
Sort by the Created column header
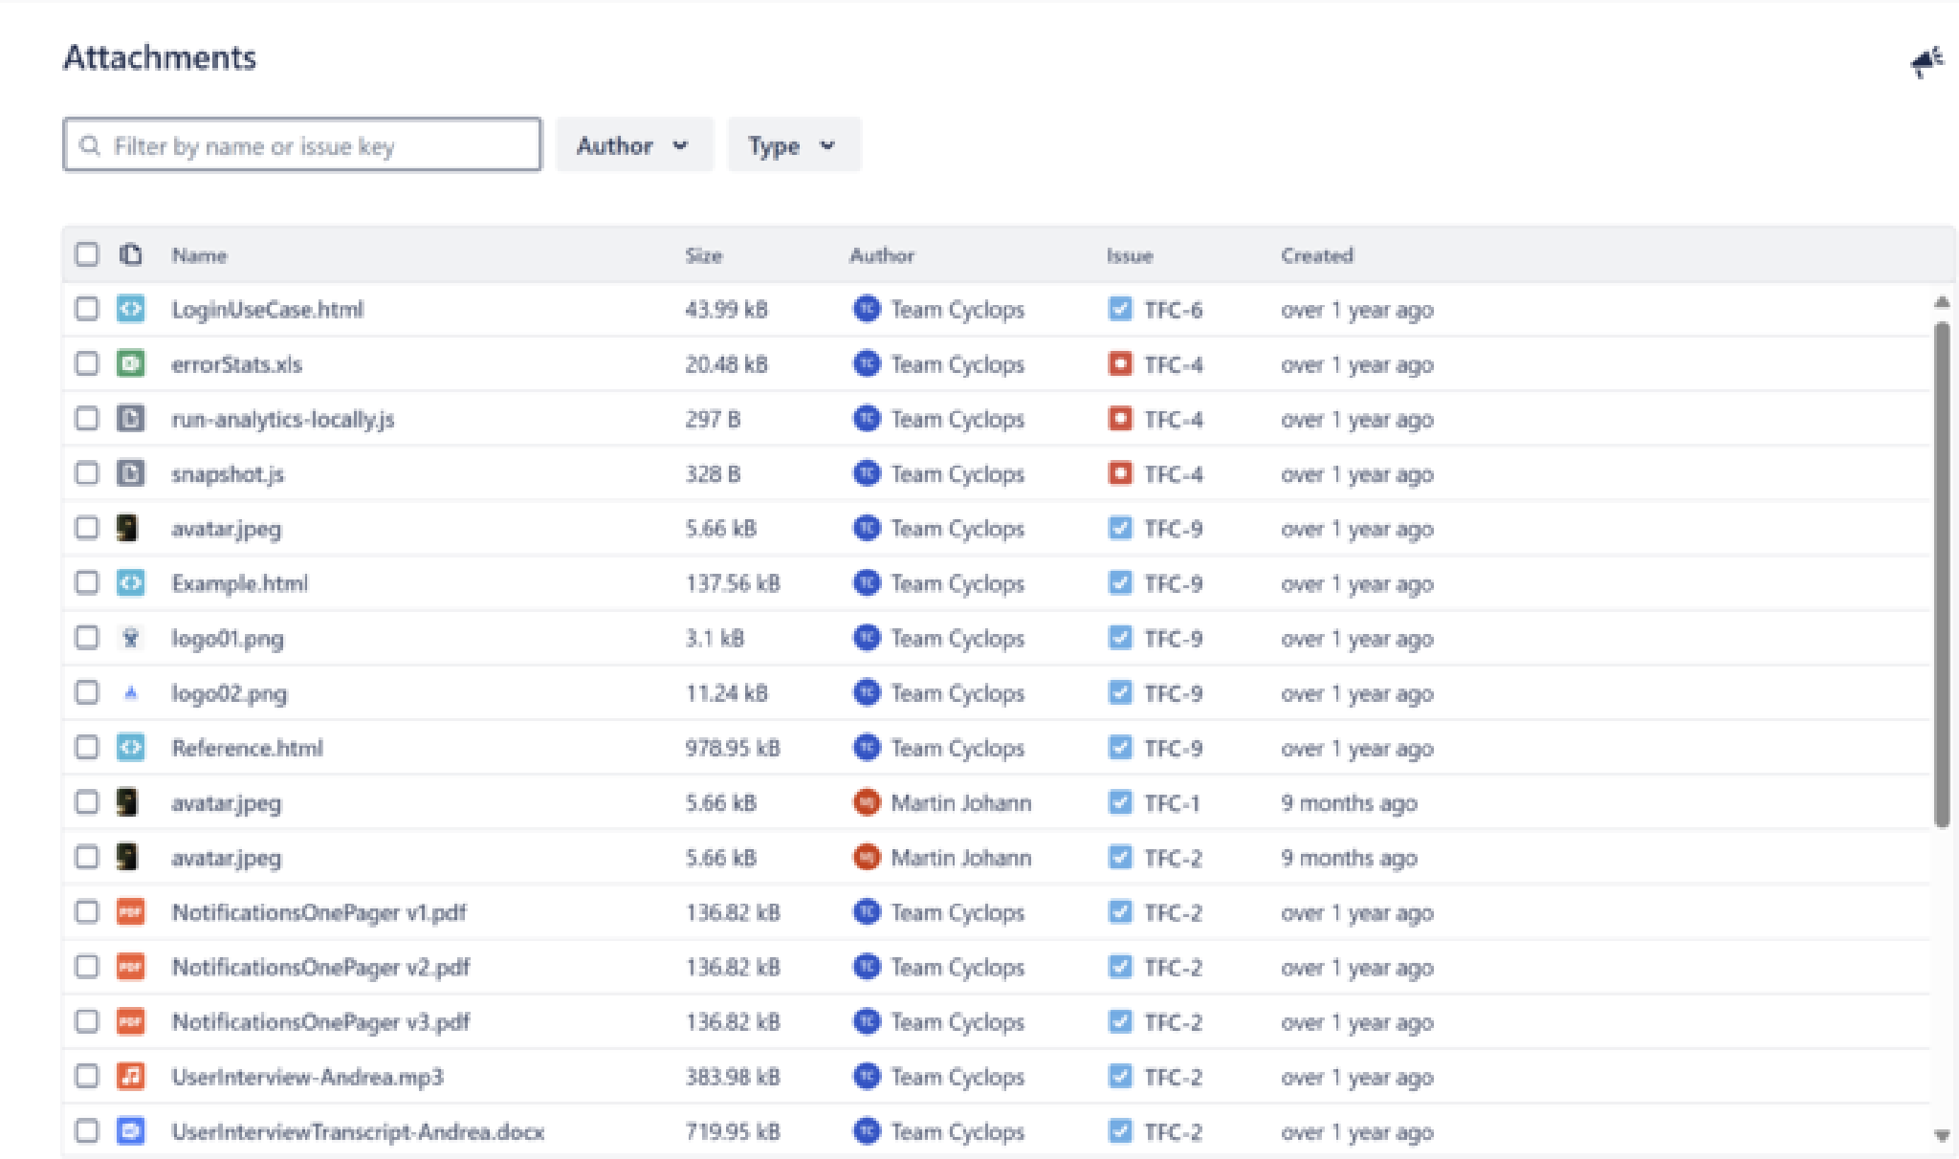coord(1316,255)
